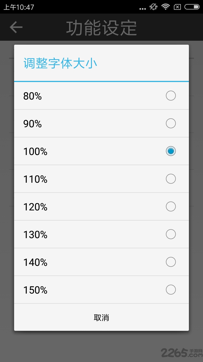Viewport: 203px width, 362px height.
Task: Tap the 功能设定 page title
Action: [x=101, y=28]
